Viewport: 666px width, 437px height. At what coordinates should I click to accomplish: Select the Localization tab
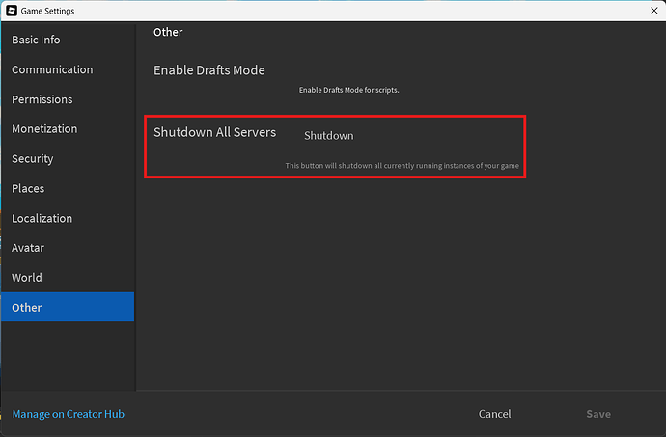68,218
